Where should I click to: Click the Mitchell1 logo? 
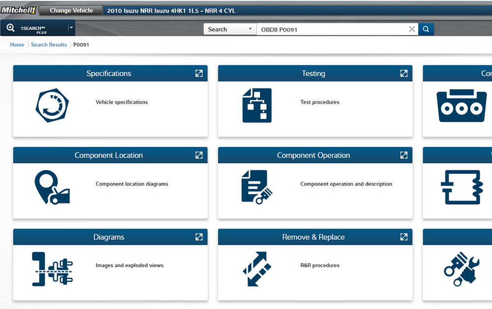[18, 10]
